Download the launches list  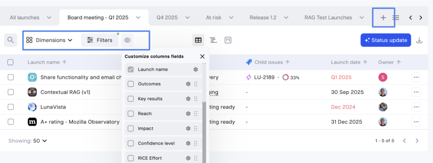(419, 40)
